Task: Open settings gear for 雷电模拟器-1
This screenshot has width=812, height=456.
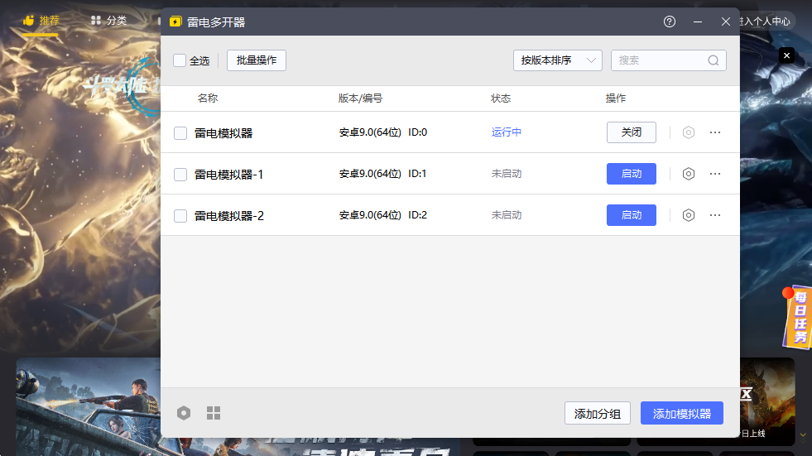Action: pyautogui.click(x=688, y=174)
